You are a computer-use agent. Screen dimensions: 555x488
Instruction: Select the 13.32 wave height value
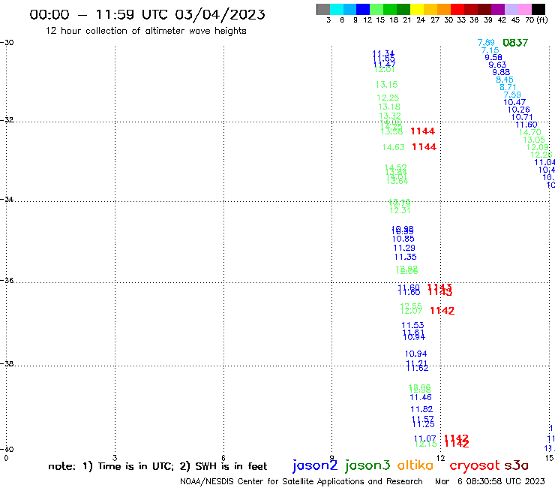click(x=390, y=116)
